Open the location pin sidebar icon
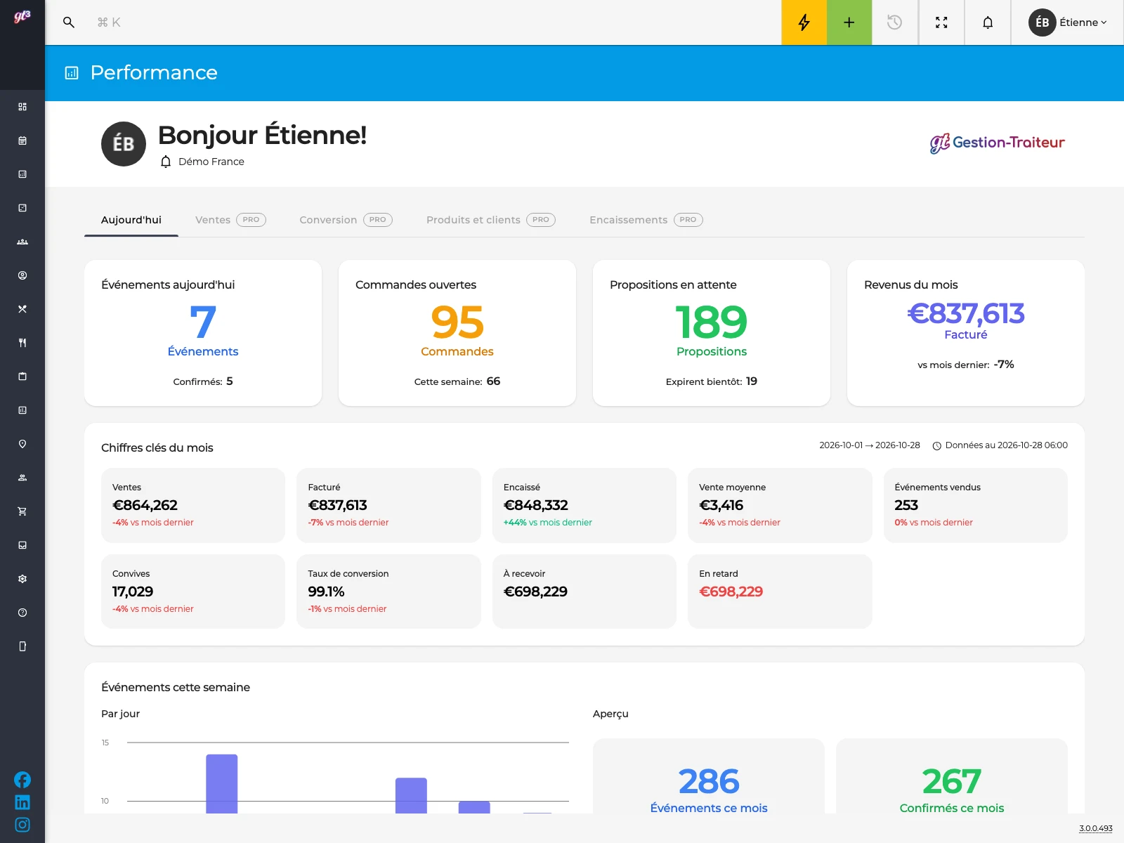 (x=22, y=444)
